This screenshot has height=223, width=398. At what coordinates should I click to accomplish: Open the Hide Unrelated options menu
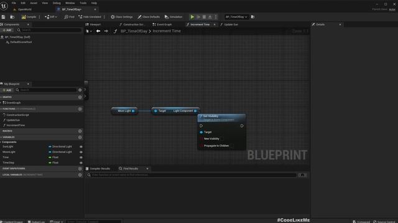point(104,17)
